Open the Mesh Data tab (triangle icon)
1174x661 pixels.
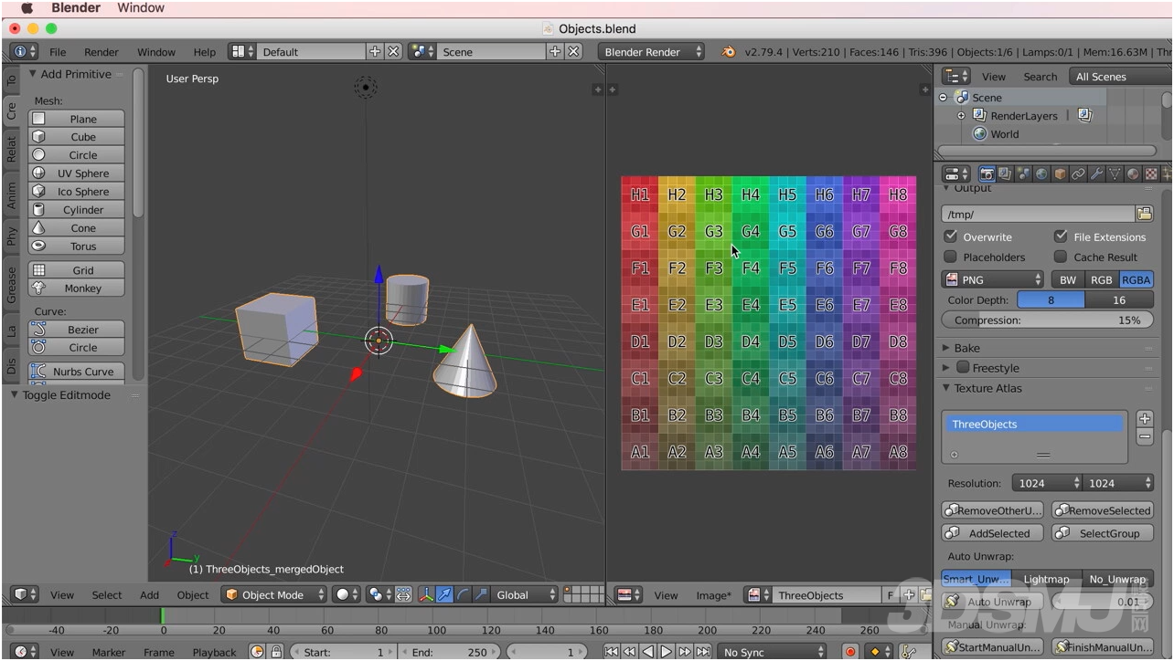[x=1115, y=173]
